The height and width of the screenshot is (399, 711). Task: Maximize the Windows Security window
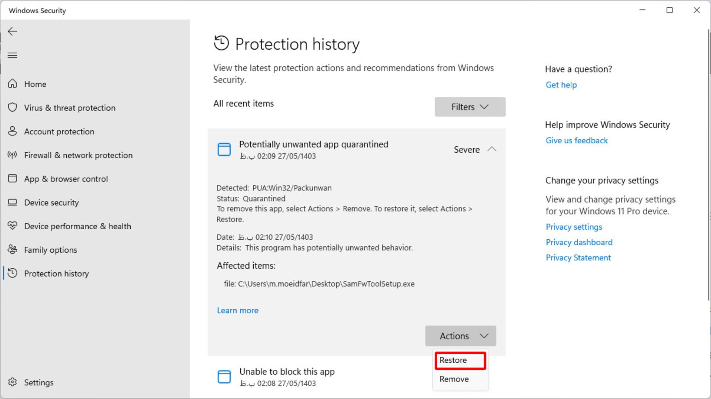[670, 10]
